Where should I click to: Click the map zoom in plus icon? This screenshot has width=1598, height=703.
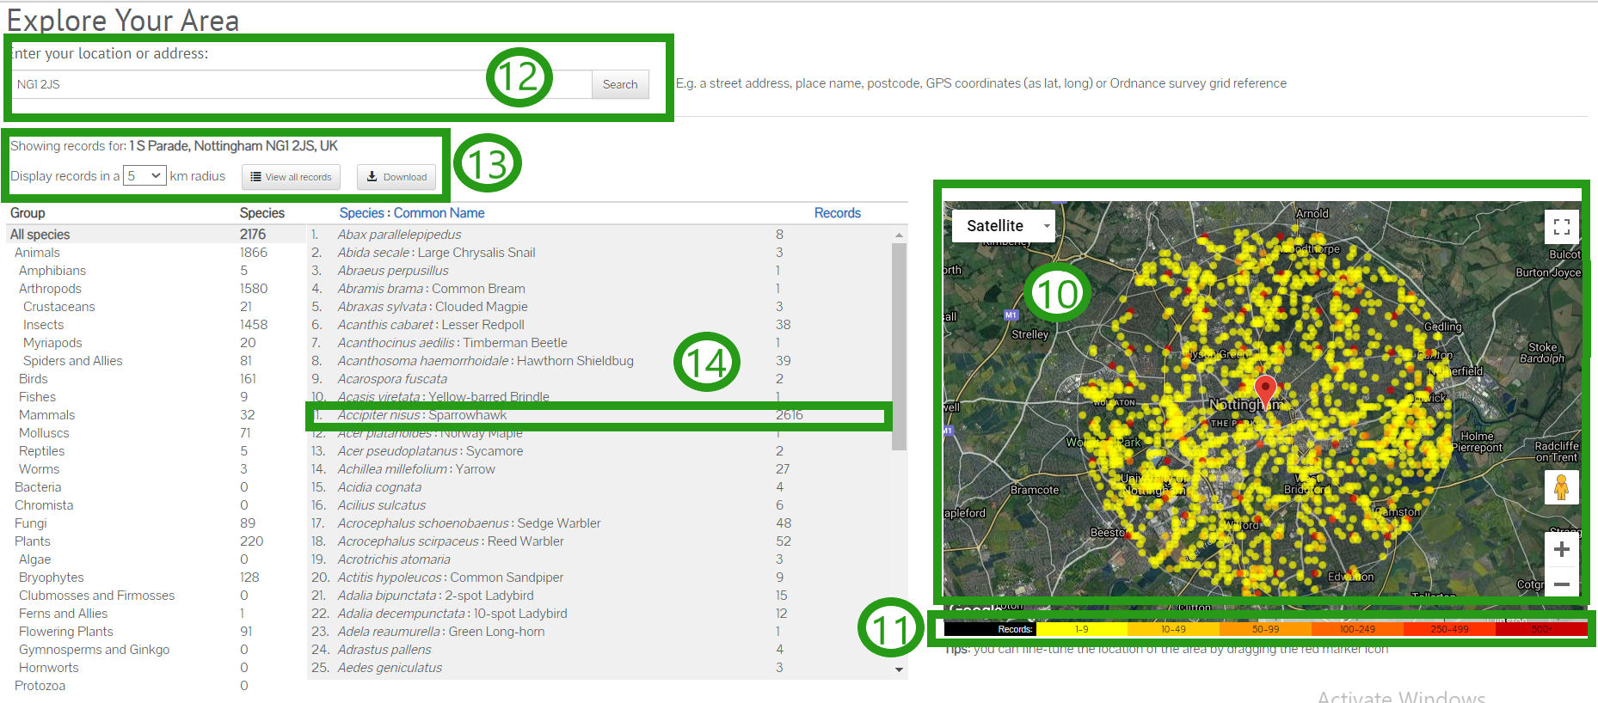click(1561, 550)
